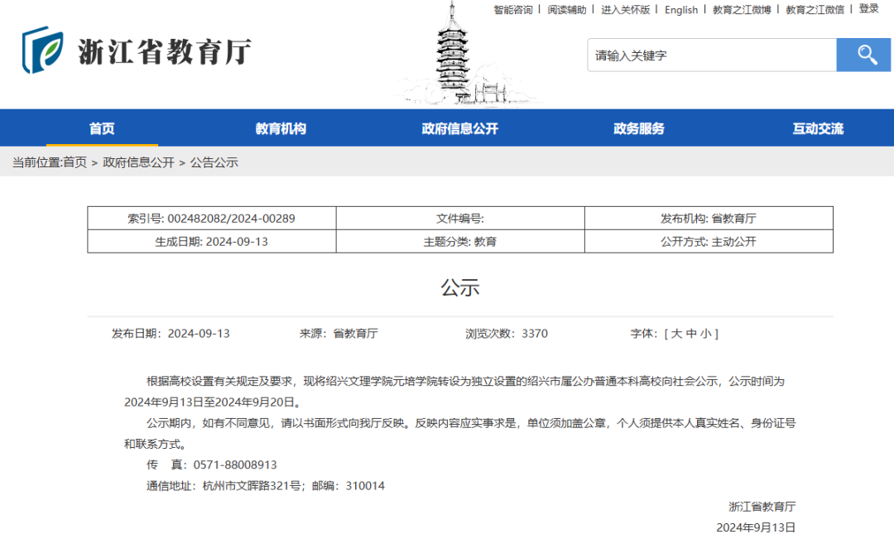Screen dimensions: 894x539
Task: Open the 互动交流 navigation tab
Action: coord(816,128)
